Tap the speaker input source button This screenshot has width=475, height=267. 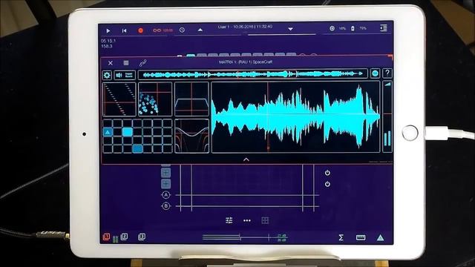[x=125, y=75]
